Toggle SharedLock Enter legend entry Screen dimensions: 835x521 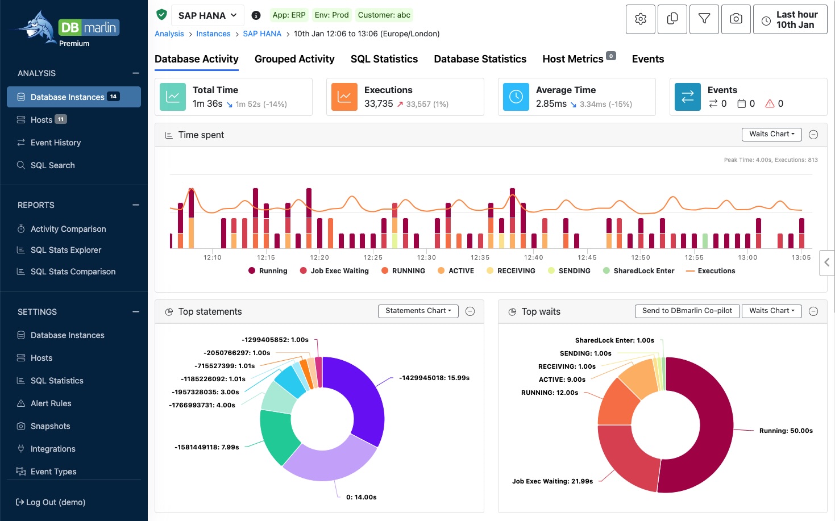[x=638, y=271]
